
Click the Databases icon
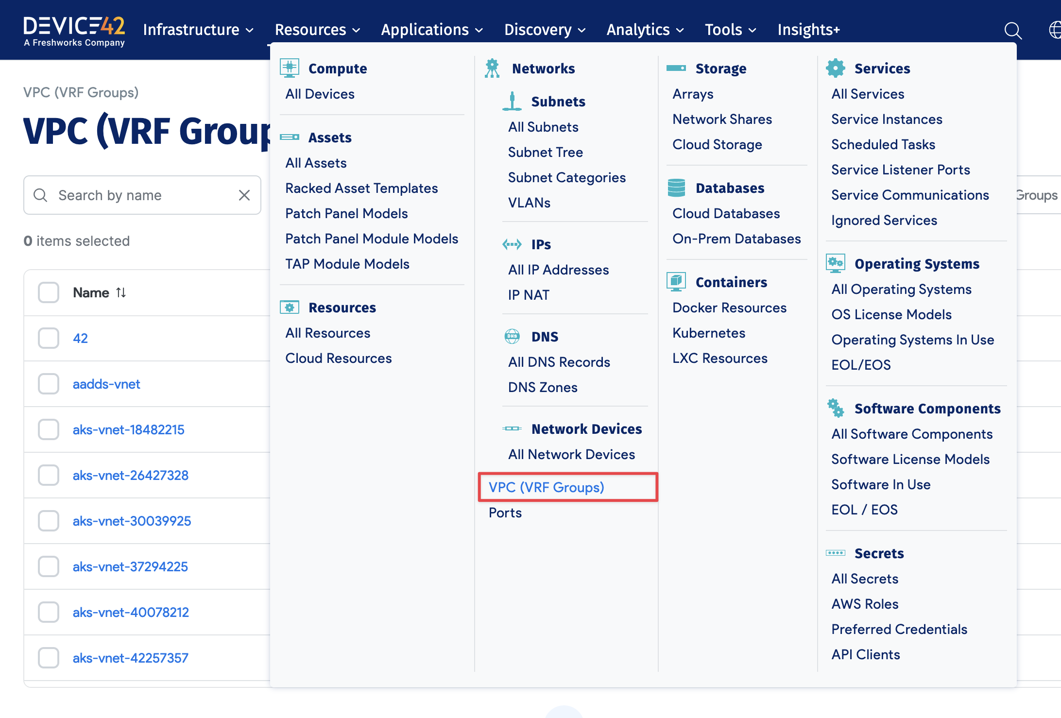(676, 188)
